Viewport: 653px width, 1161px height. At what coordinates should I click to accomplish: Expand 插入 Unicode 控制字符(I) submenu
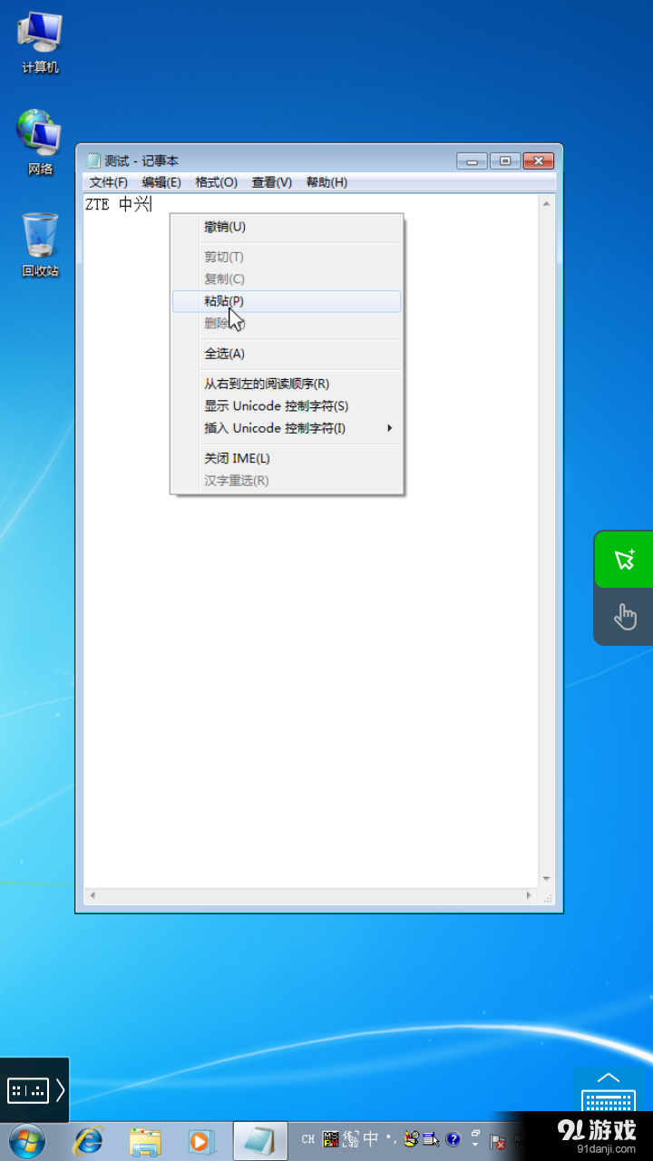point(287,428)
